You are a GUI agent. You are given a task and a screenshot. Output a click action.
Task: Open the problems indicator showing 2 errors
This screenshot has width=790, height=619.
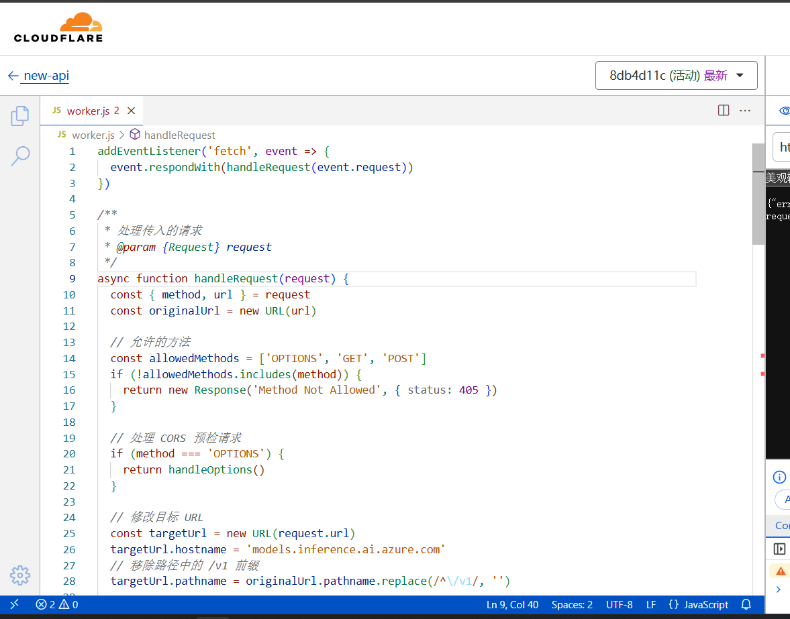coord(57,604)
